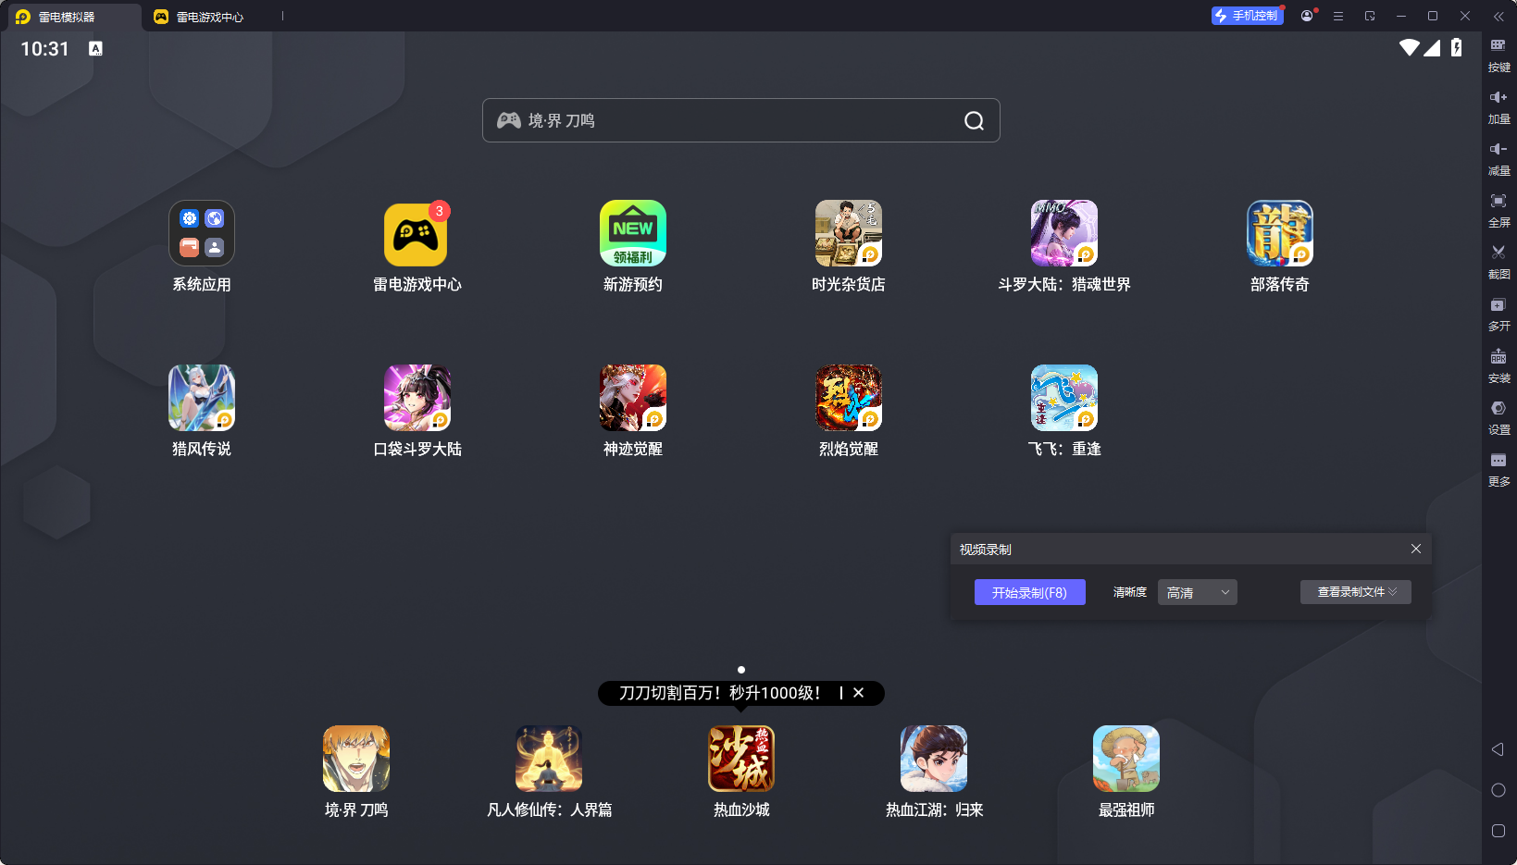Image resolution: width=1517 pixels, height=865 pixels.
Task: Open the 最强祖师 dock game
Action: 1126,759
